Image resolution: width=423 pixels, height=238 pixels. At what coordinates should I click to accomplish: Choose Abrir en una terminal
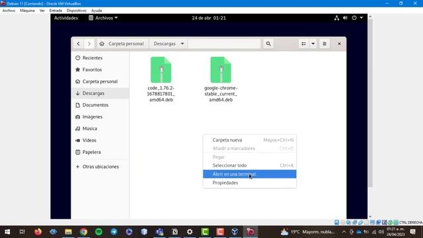tap(250, 174)
